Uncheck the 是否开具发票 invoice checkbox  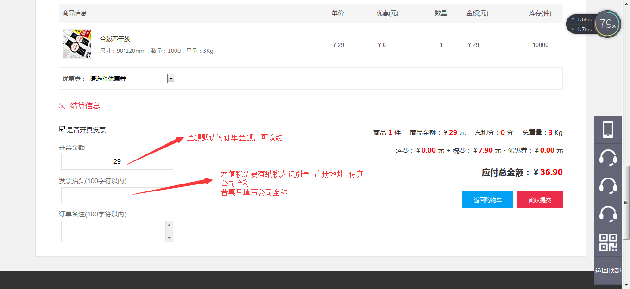[62, 129]
